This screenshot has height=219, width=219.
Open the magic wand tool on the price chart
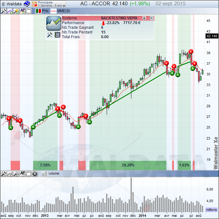(16, 11)
